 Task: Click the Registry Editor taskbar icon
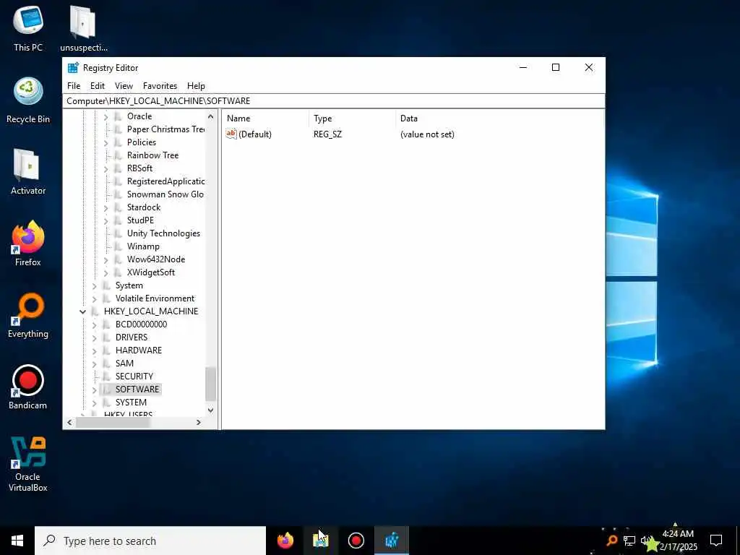pos(392,541)
